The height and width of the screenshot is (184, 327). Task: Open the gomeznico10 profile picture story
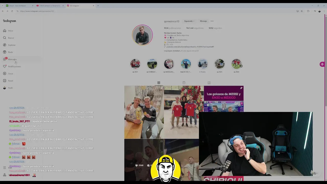click(142, 35)
